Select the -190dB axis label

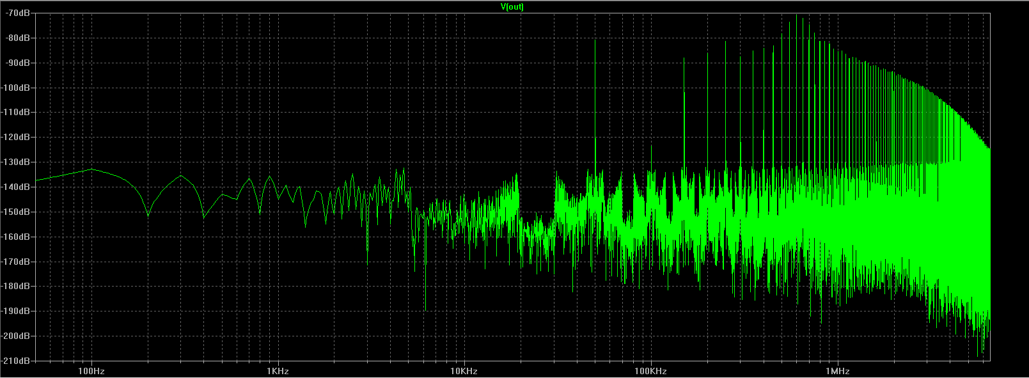[x=15, y=311]
